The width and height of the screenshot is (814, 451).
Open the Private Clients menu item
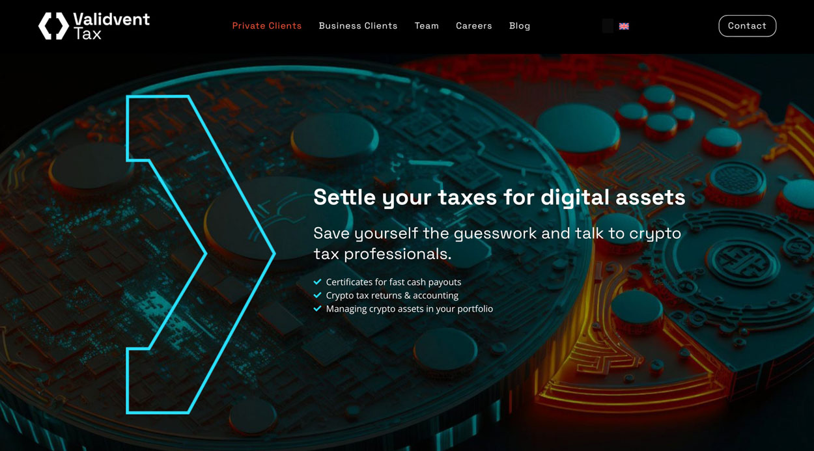pyautogui.click(x=267, y=26)
